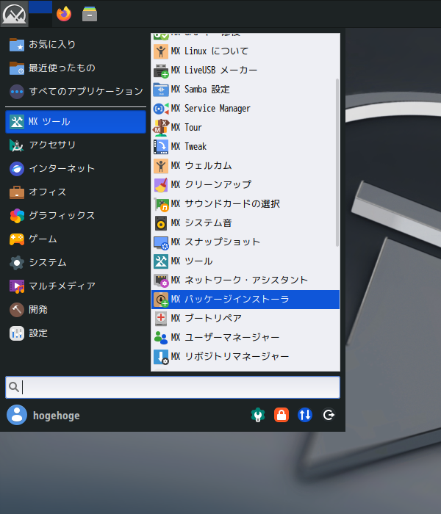Show すべてのアプリケーション category
This screenshot has height=514, width=441.
tap(76, 92)
